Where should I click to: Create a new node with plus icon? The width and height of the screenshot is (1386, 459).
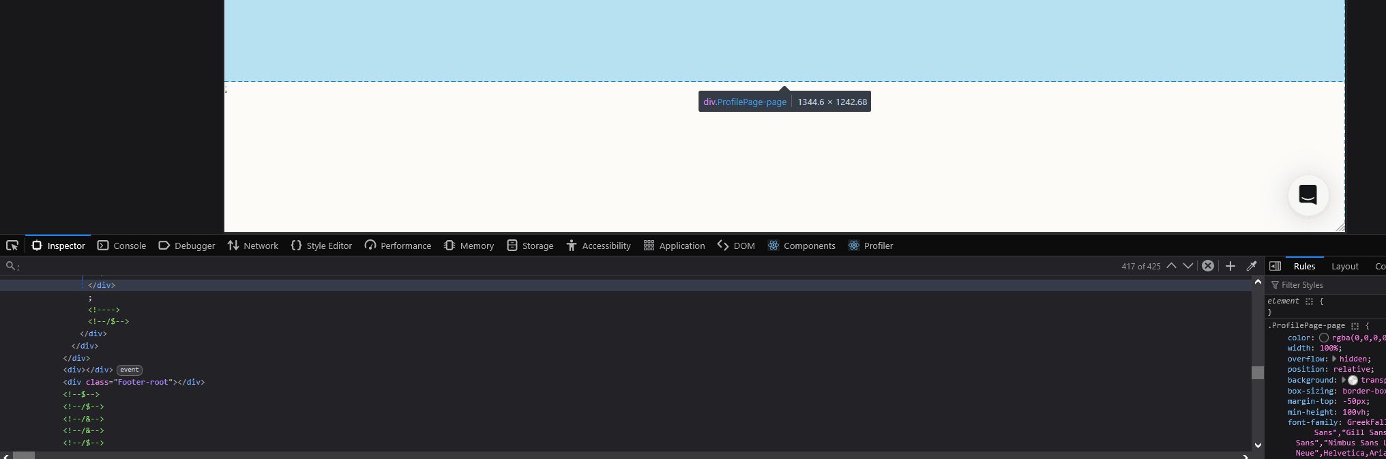[x=1230, y=266]
